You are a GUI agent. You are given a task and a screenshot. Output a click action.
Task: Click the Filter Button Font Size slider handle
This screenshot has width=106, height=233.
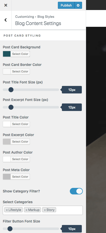point(10,229)
